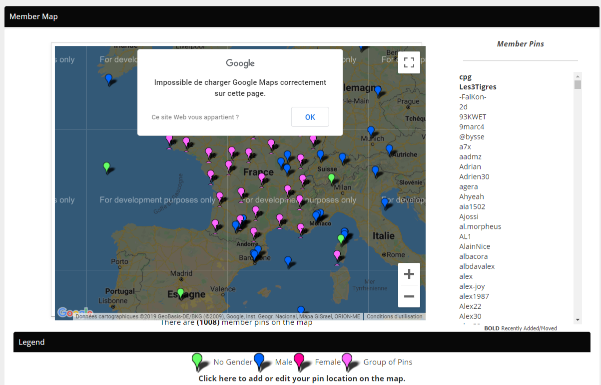
Task: Select member albdavalex in list
Action: (477, 266)
